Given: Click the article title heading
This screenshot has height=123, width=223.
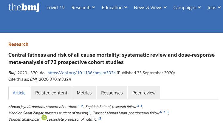Looking at the screenshot, I should tap(111, 59).
